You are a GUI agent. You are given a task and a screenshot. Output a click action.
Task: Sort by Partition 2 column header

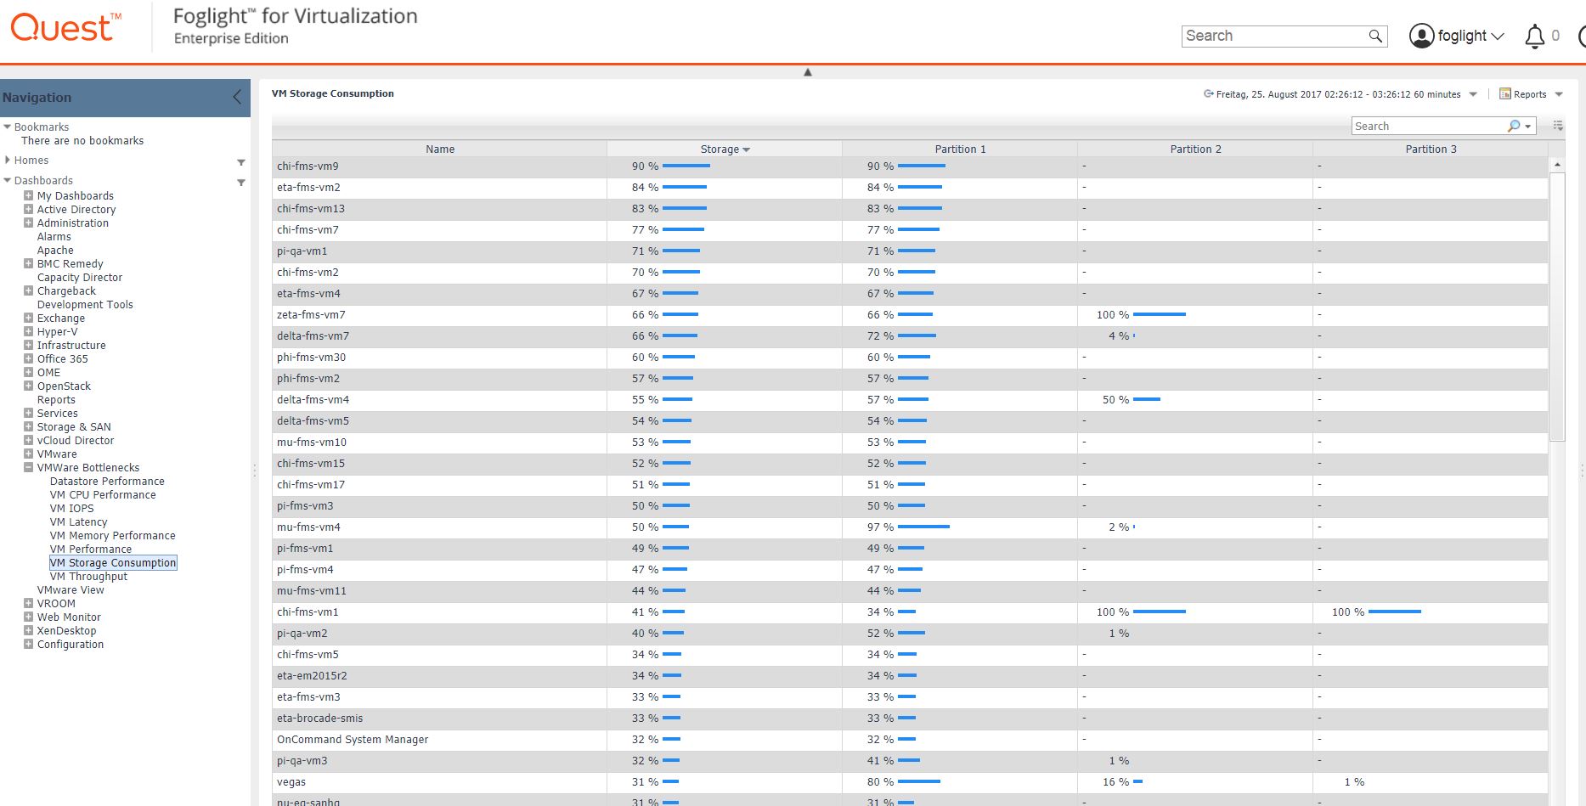[x=1195, y=149]
